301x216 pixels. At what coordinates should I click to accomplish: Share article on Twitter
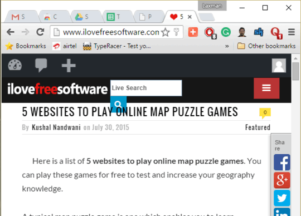coord(282,198)
